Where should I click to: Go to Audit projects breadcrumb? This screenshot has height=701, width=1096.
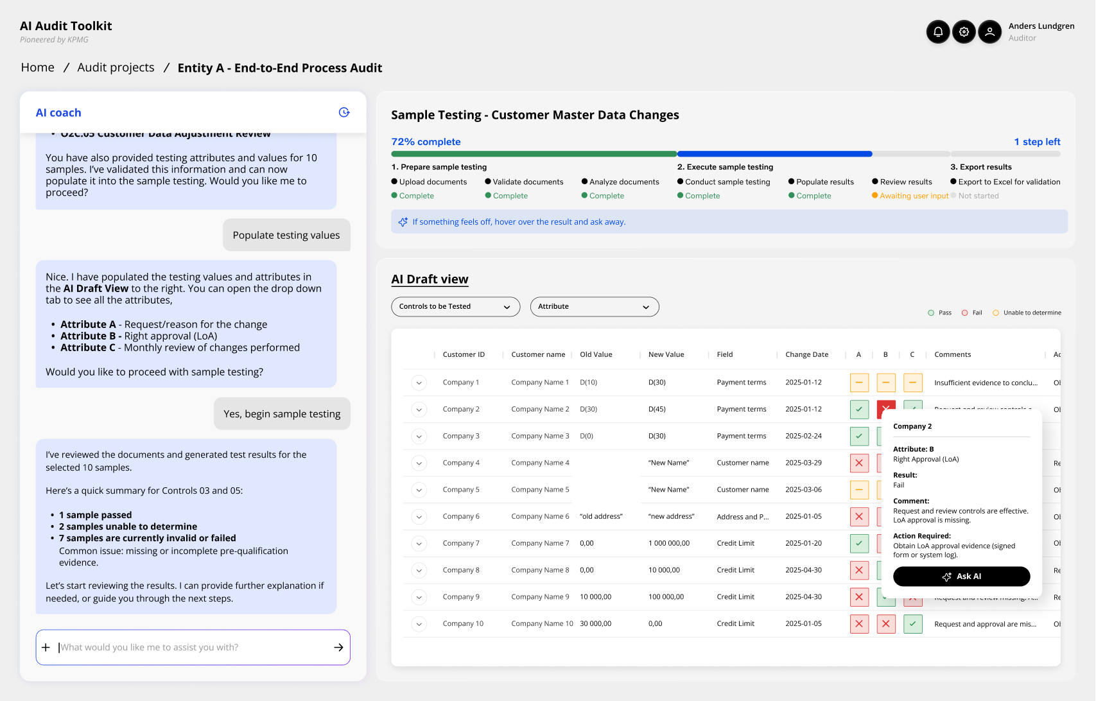pyautogui.click(x=116, y=68)
